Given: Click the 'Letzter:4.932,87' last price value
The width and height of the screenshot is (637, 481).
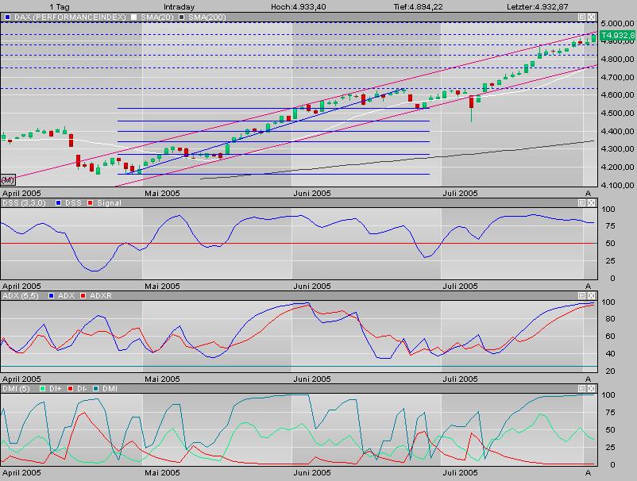Looking at the screenshot, I should [538, 7].
